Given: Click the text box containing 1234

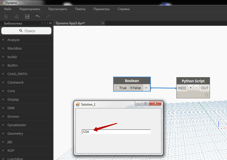Looking at the screenshot, I should coord(116,132).
